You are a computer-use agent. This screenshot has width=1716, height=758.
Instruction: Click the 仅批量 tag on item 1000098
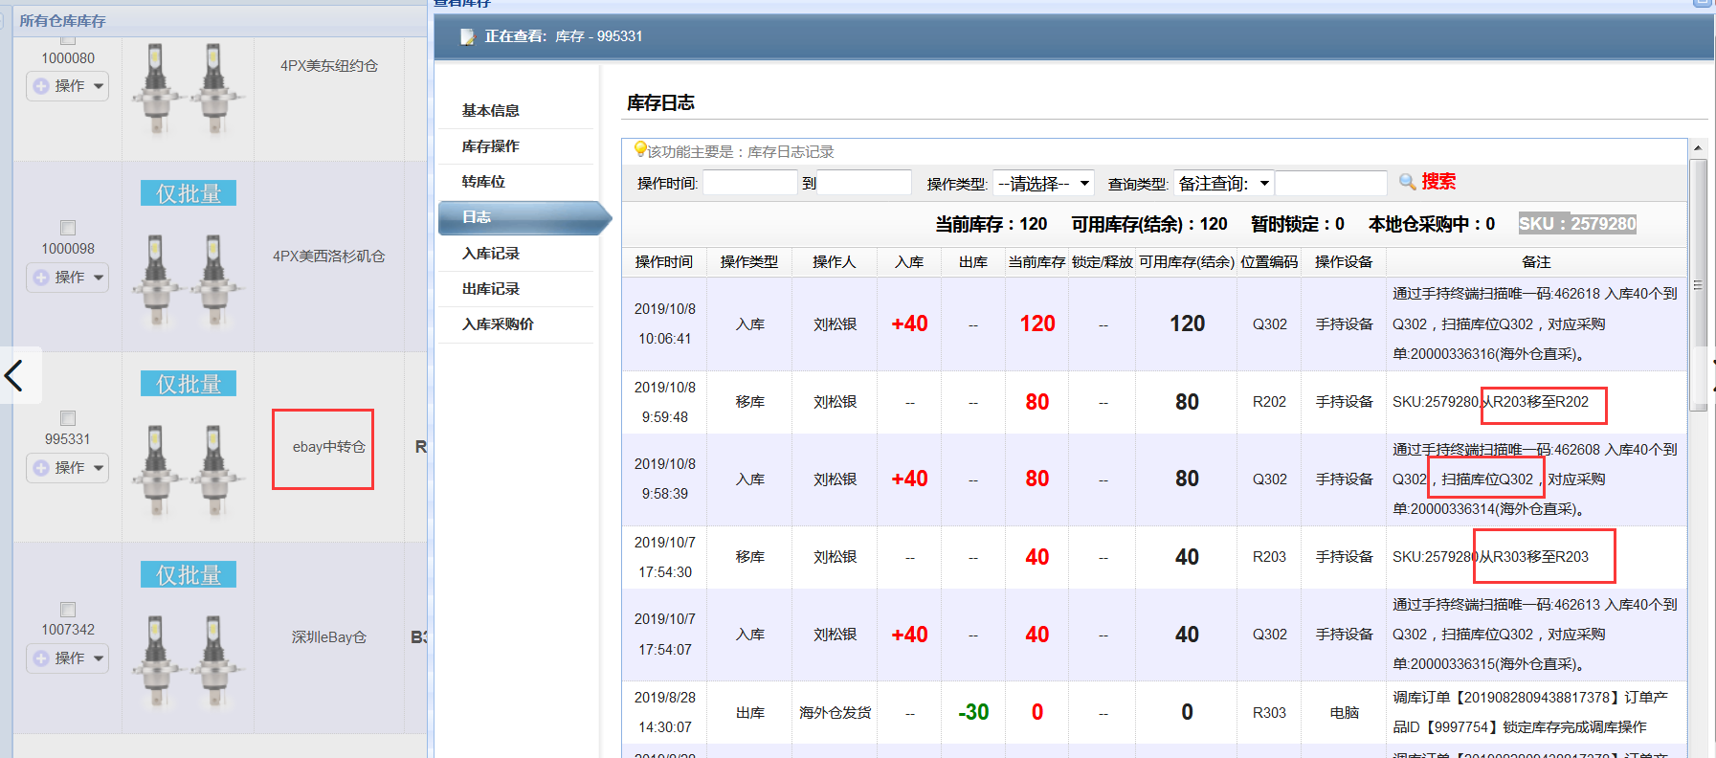tap(189, 193)
